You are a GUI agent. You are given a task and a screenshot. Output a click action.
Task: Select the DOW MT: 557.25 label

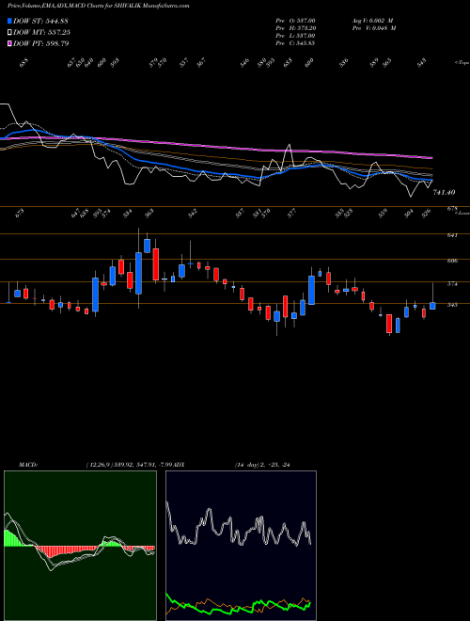coord(41,32)
